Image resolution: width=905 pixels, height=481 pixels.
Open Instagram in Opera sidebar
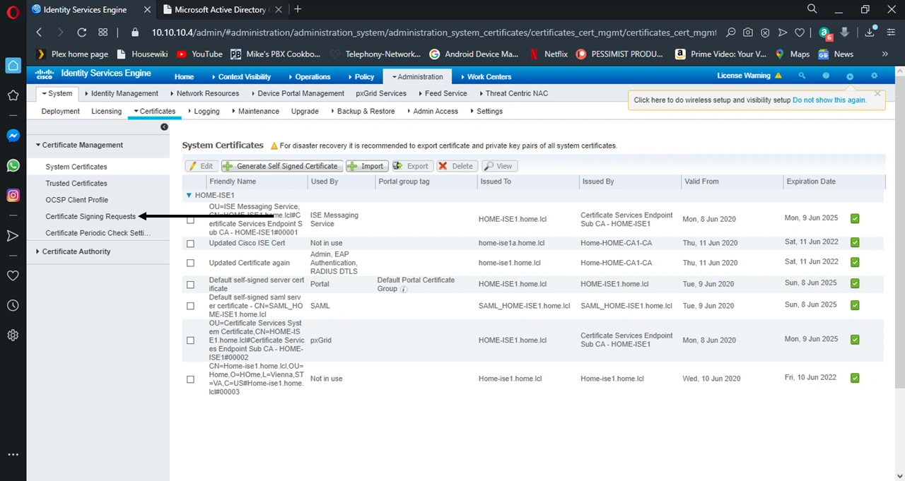[x=13, y=196]
